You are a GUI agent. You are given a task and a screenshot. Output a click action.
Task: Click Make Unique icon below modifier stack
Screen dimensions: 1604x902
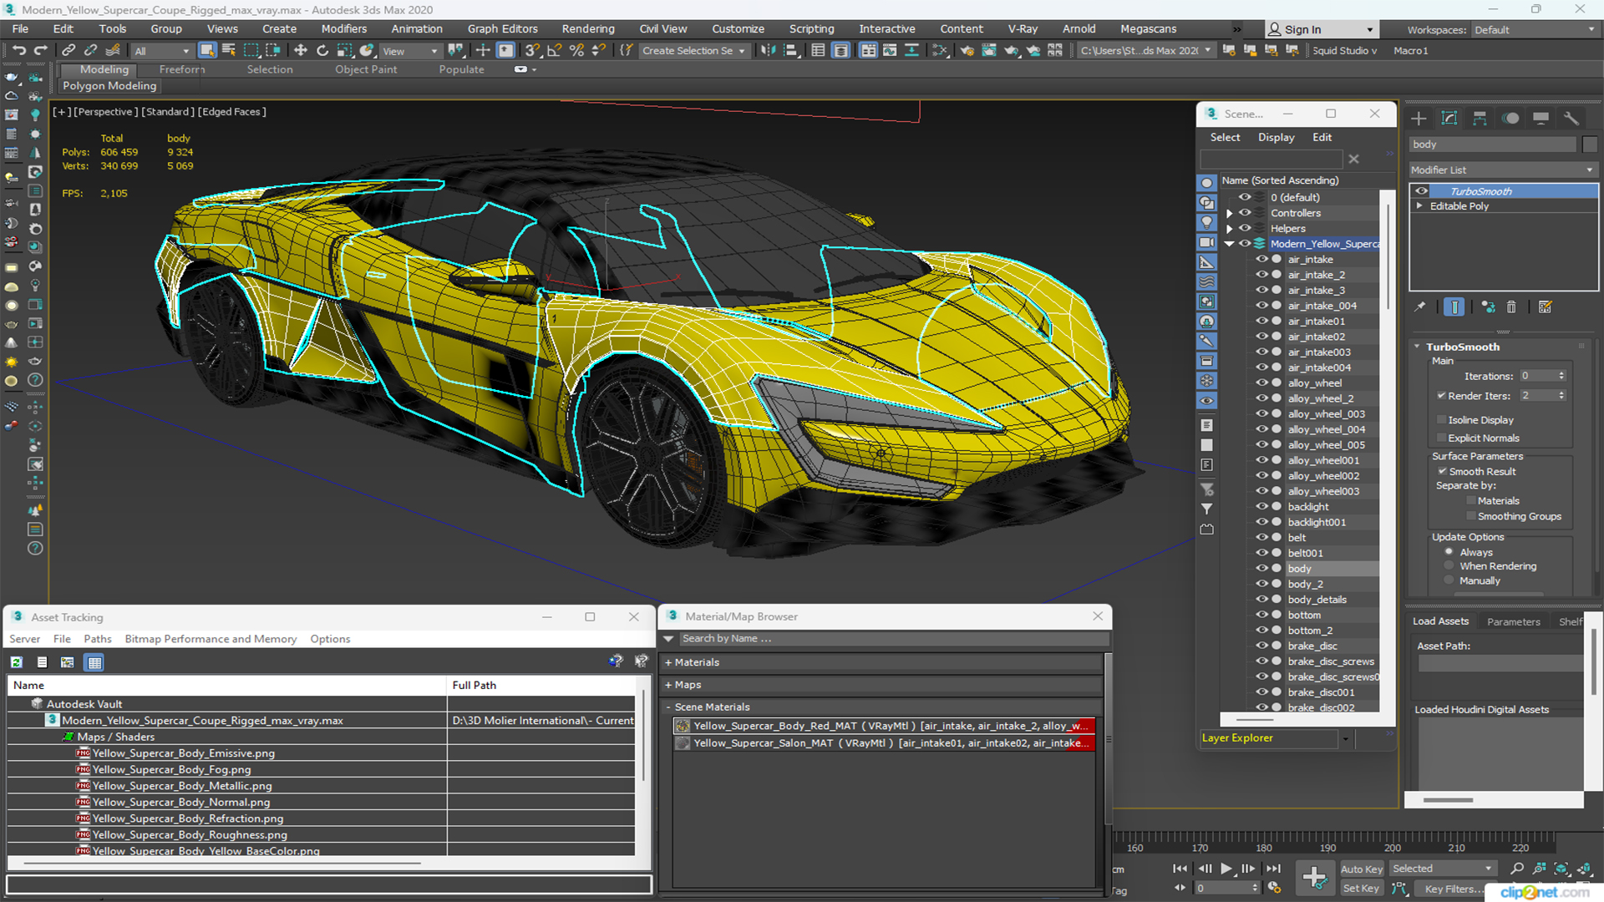coord(1488,307)
